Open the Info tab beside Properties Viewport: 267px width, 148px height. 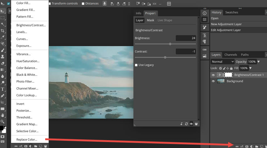(138, 13)
